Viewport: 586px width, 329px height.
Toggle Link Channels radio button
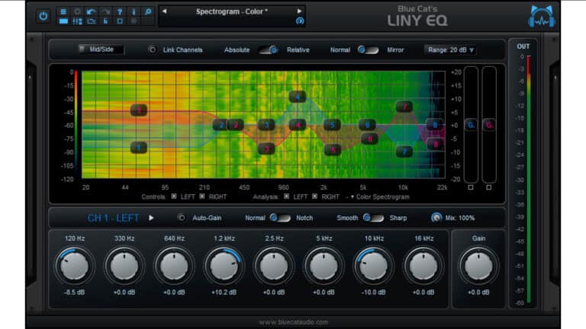tap(152, 50)
